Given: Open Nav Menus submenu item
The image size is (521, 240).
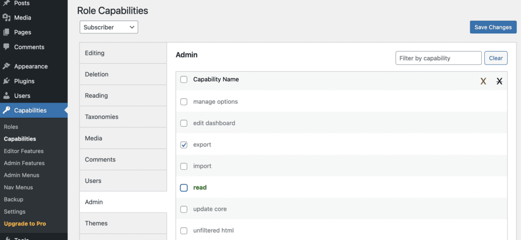Looking at the screenshot, I should point(18,187).
